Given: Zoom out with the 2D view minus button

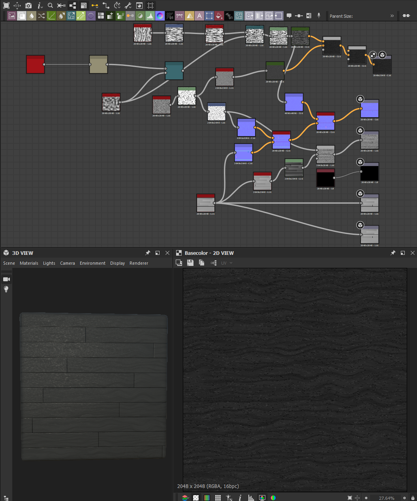Looking at the screenshot, I should [366, 498].
